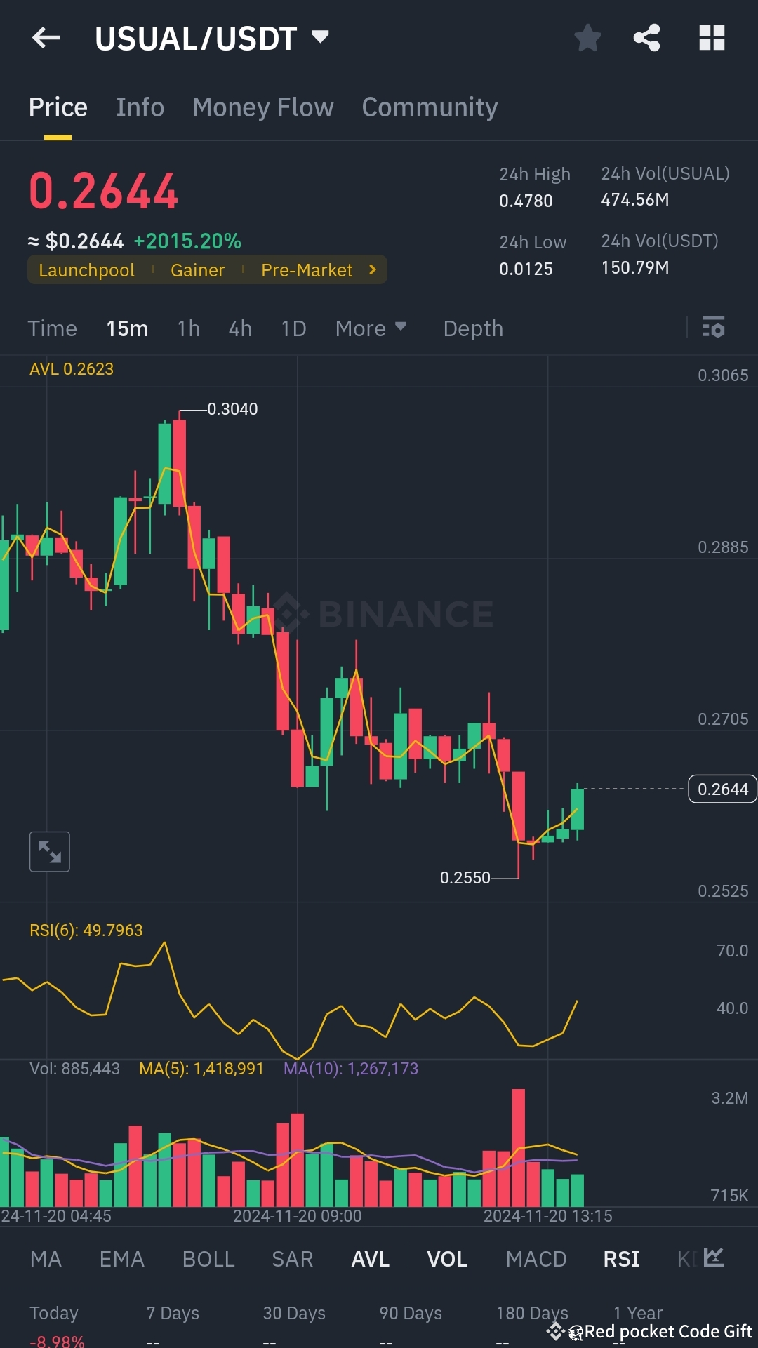Tap the 0.3040 high price marker

coord(232,408)
